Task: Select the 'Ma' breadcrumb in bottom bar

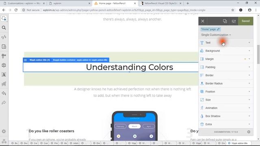Action: [64, 143]
